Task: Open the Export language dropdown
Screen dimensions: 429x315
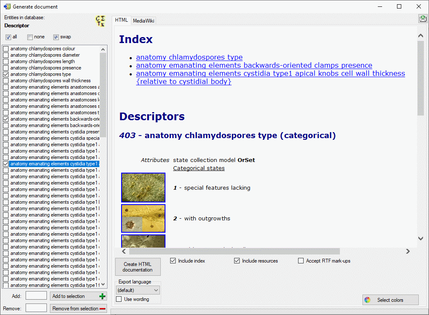Action: pos(138,290)
